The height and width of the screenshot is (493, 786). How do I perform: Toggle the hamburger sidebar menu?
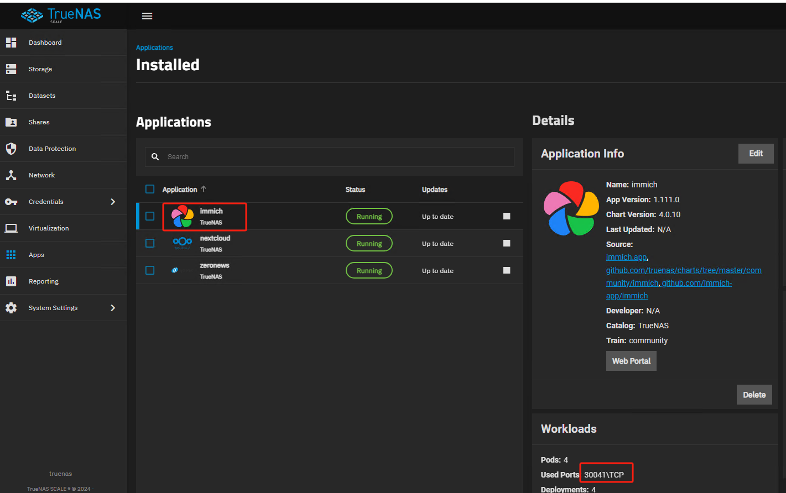147,16
